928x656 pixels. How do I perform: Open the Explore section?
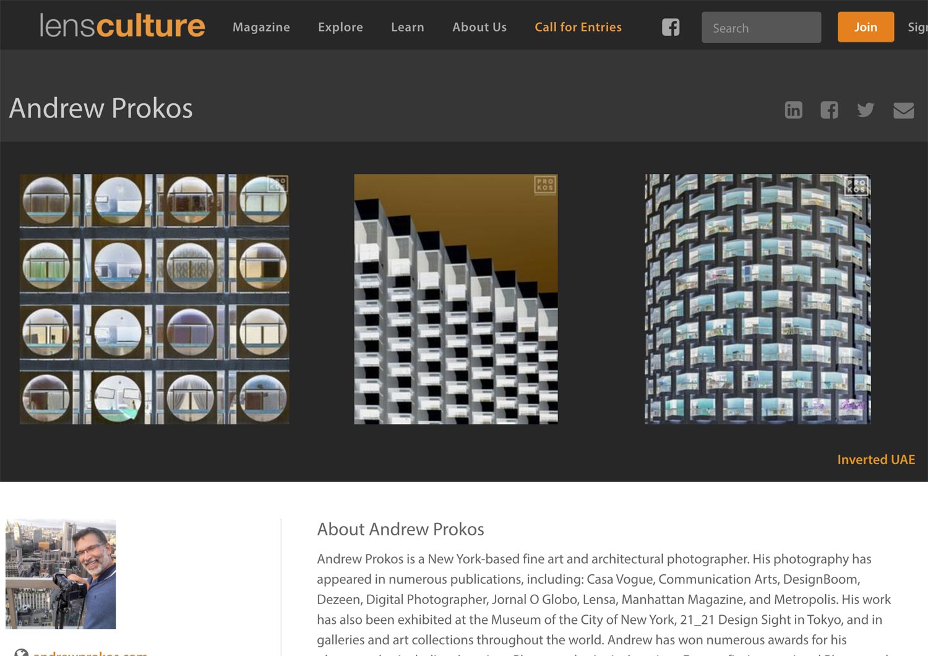[x=340, y=27]
